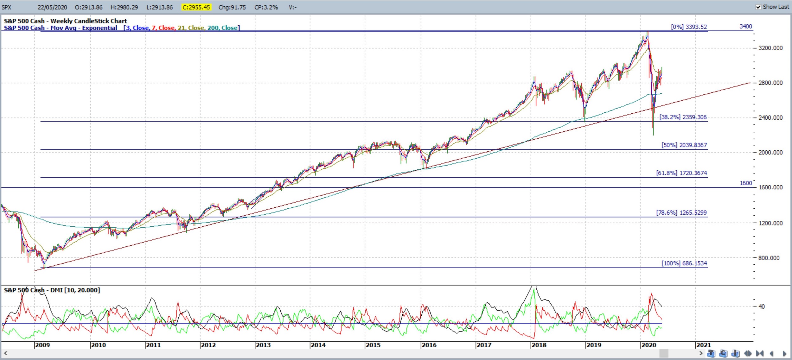Click the blue exclamation-mark icon in the bottom toolbar
Screen dimensions: 792x360
tap(735, 353)
